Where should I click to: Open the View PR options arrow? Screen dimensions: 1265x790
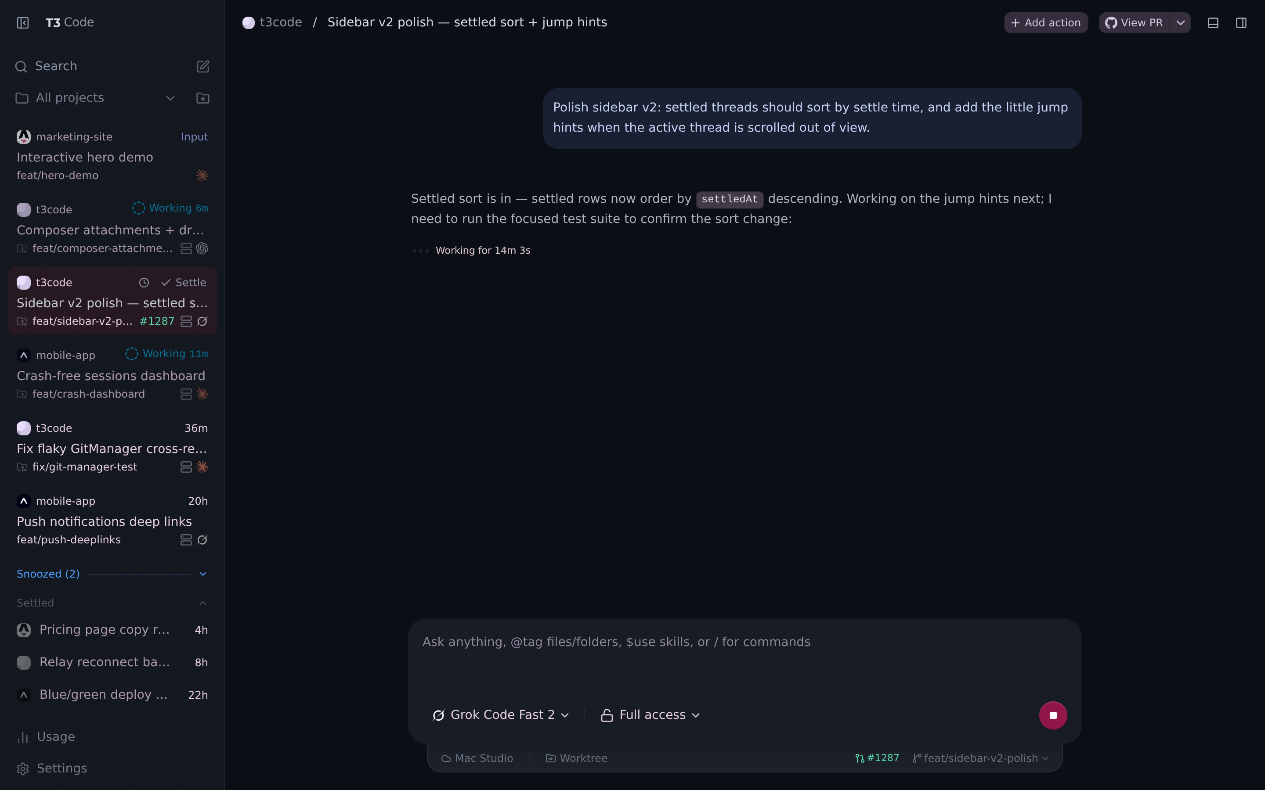click(x=1180, y=23)
